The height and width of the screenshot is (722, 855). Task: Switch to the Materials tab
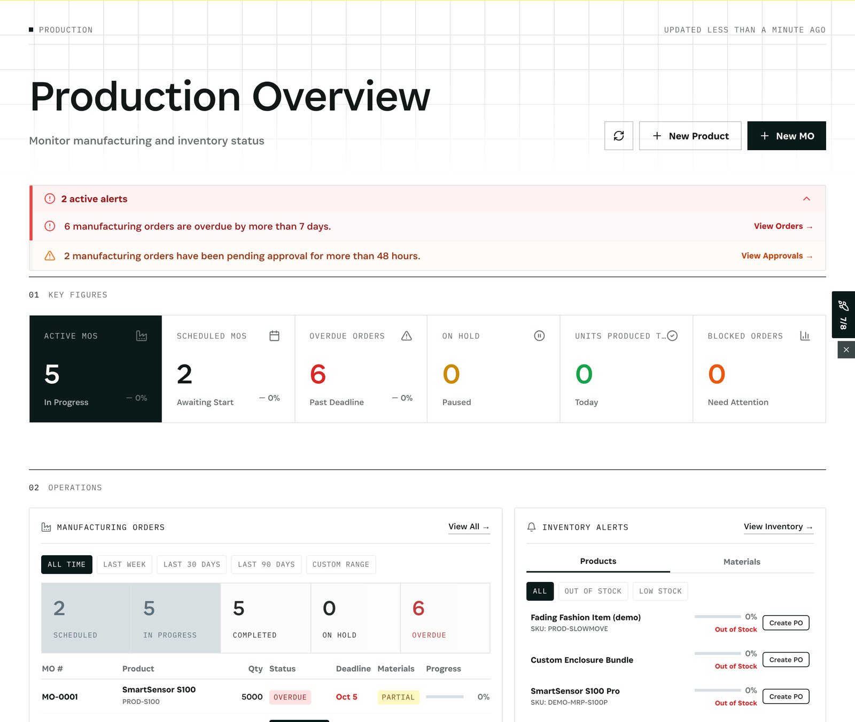(x=742, y=562)
